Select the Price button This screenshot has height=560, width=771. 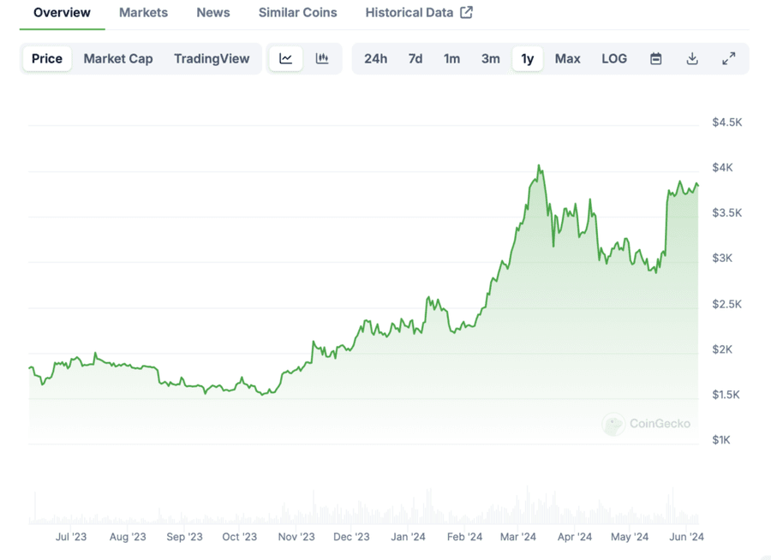pos(46,58)
